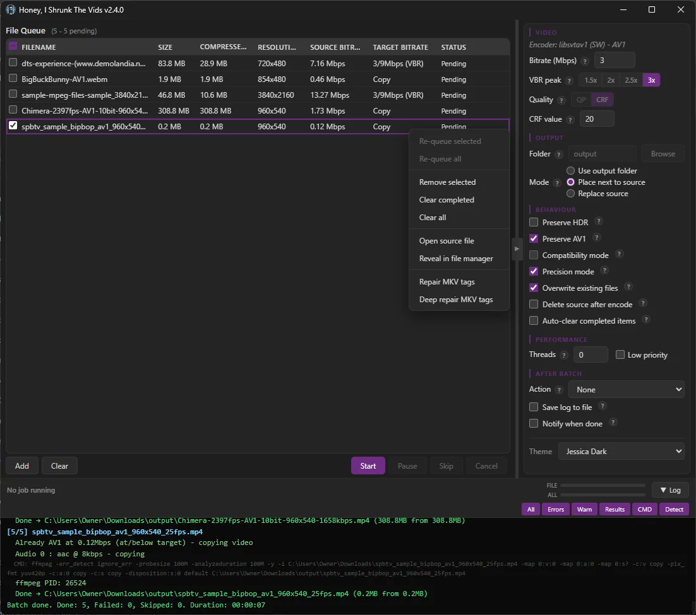Click the help icon beside Save log to file
This screenshot has height=615, width=696.
pyautogui.click(x=603, y=406)
